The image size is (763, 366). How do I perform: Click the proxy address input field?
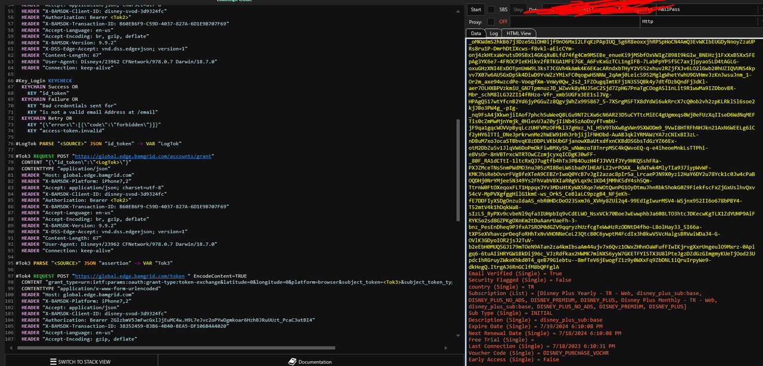pos(575,21)
